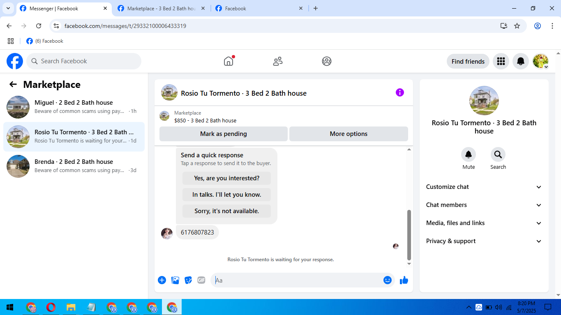Open the Friends icon in top navigation
561x315 pixels.
tap(278, 61)
